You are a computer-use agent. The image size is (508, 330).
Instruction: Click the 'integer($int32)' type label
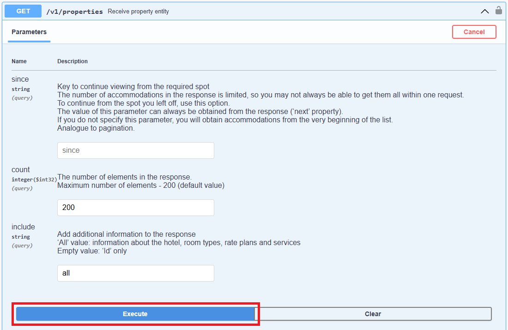pyautogui.click(x=34, y=180)
